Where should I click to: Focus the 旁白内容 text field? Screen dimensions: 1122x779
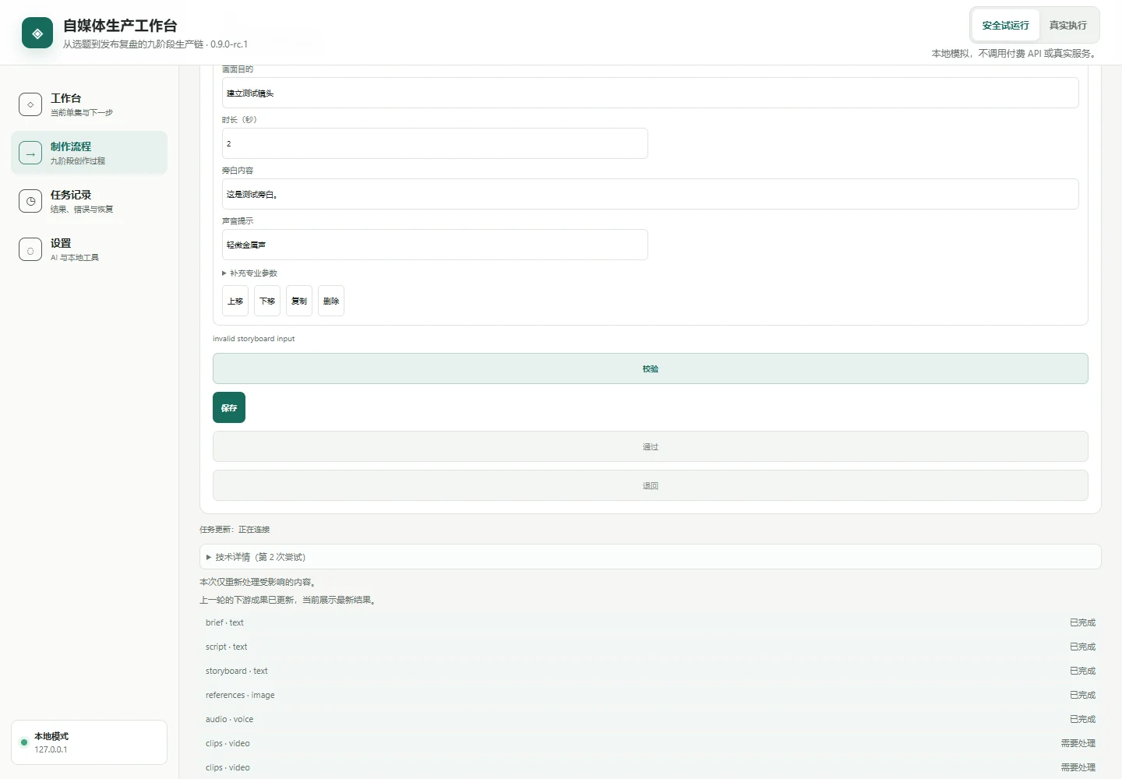pos(651,194)
